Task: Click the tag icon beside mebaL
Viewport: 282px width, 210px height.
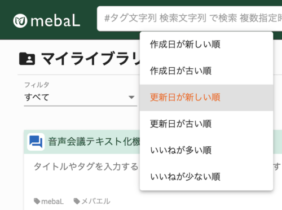Action: (37, 201)
